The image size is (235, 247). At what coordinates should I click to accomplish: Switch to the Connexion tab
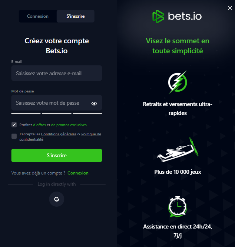(38, 16)
